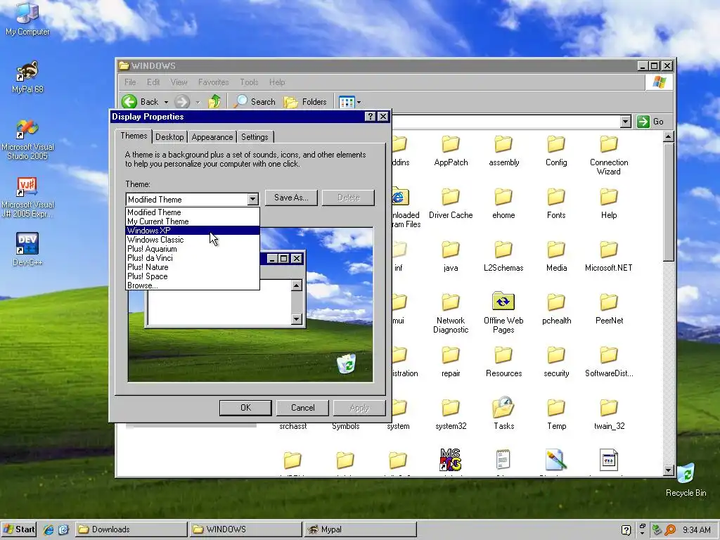Select the twain_32 folder
The height and width of the screenshot is (540, 720).
pos(609,415)
